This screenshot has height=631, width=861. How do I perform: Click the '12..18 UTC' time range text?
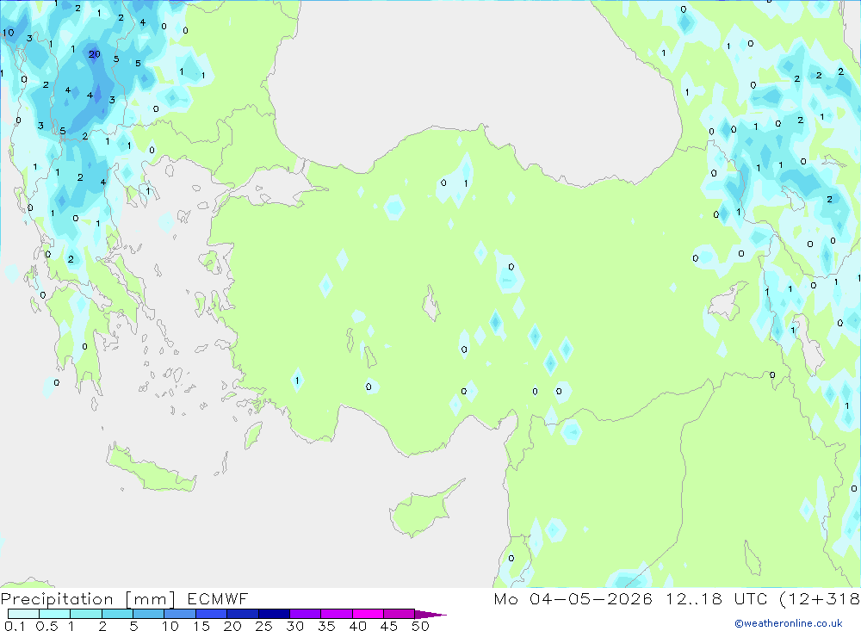pos(716,598)
